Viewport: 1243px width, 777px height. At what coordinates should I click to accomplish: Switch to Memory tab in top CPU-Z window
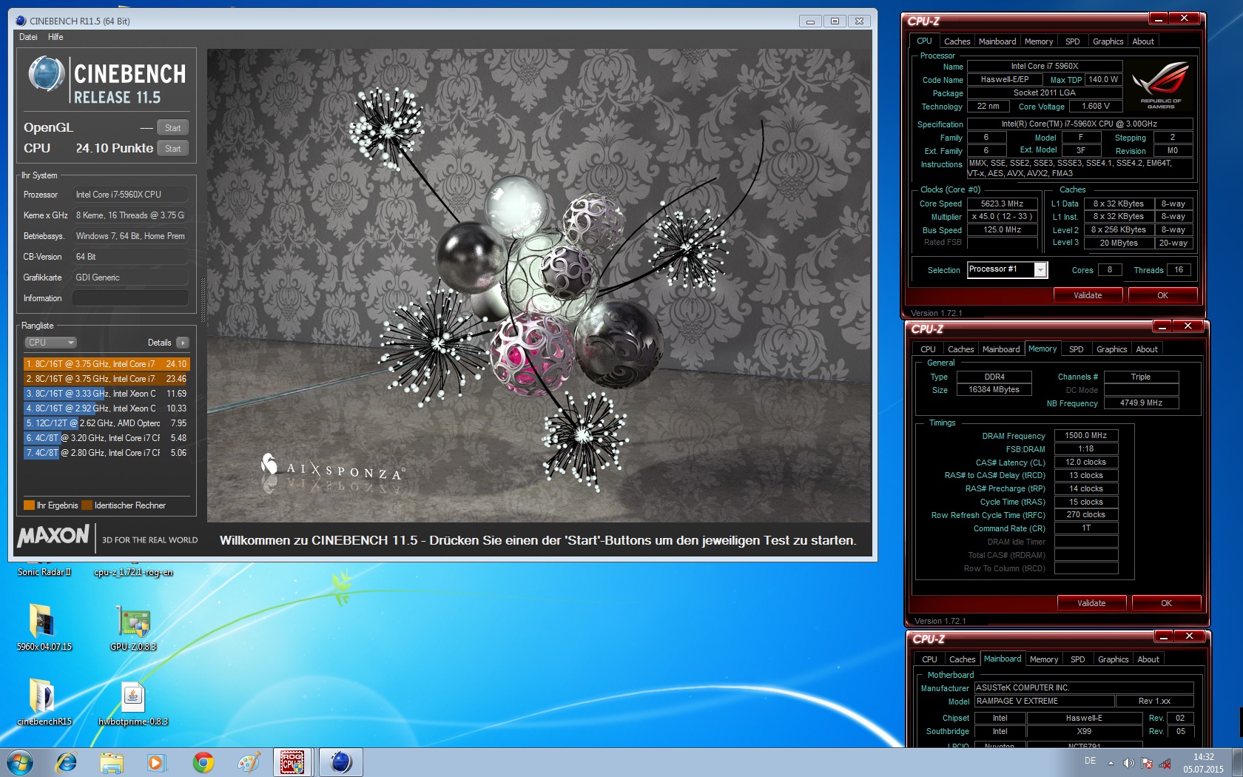click(x=1039, y=41)
